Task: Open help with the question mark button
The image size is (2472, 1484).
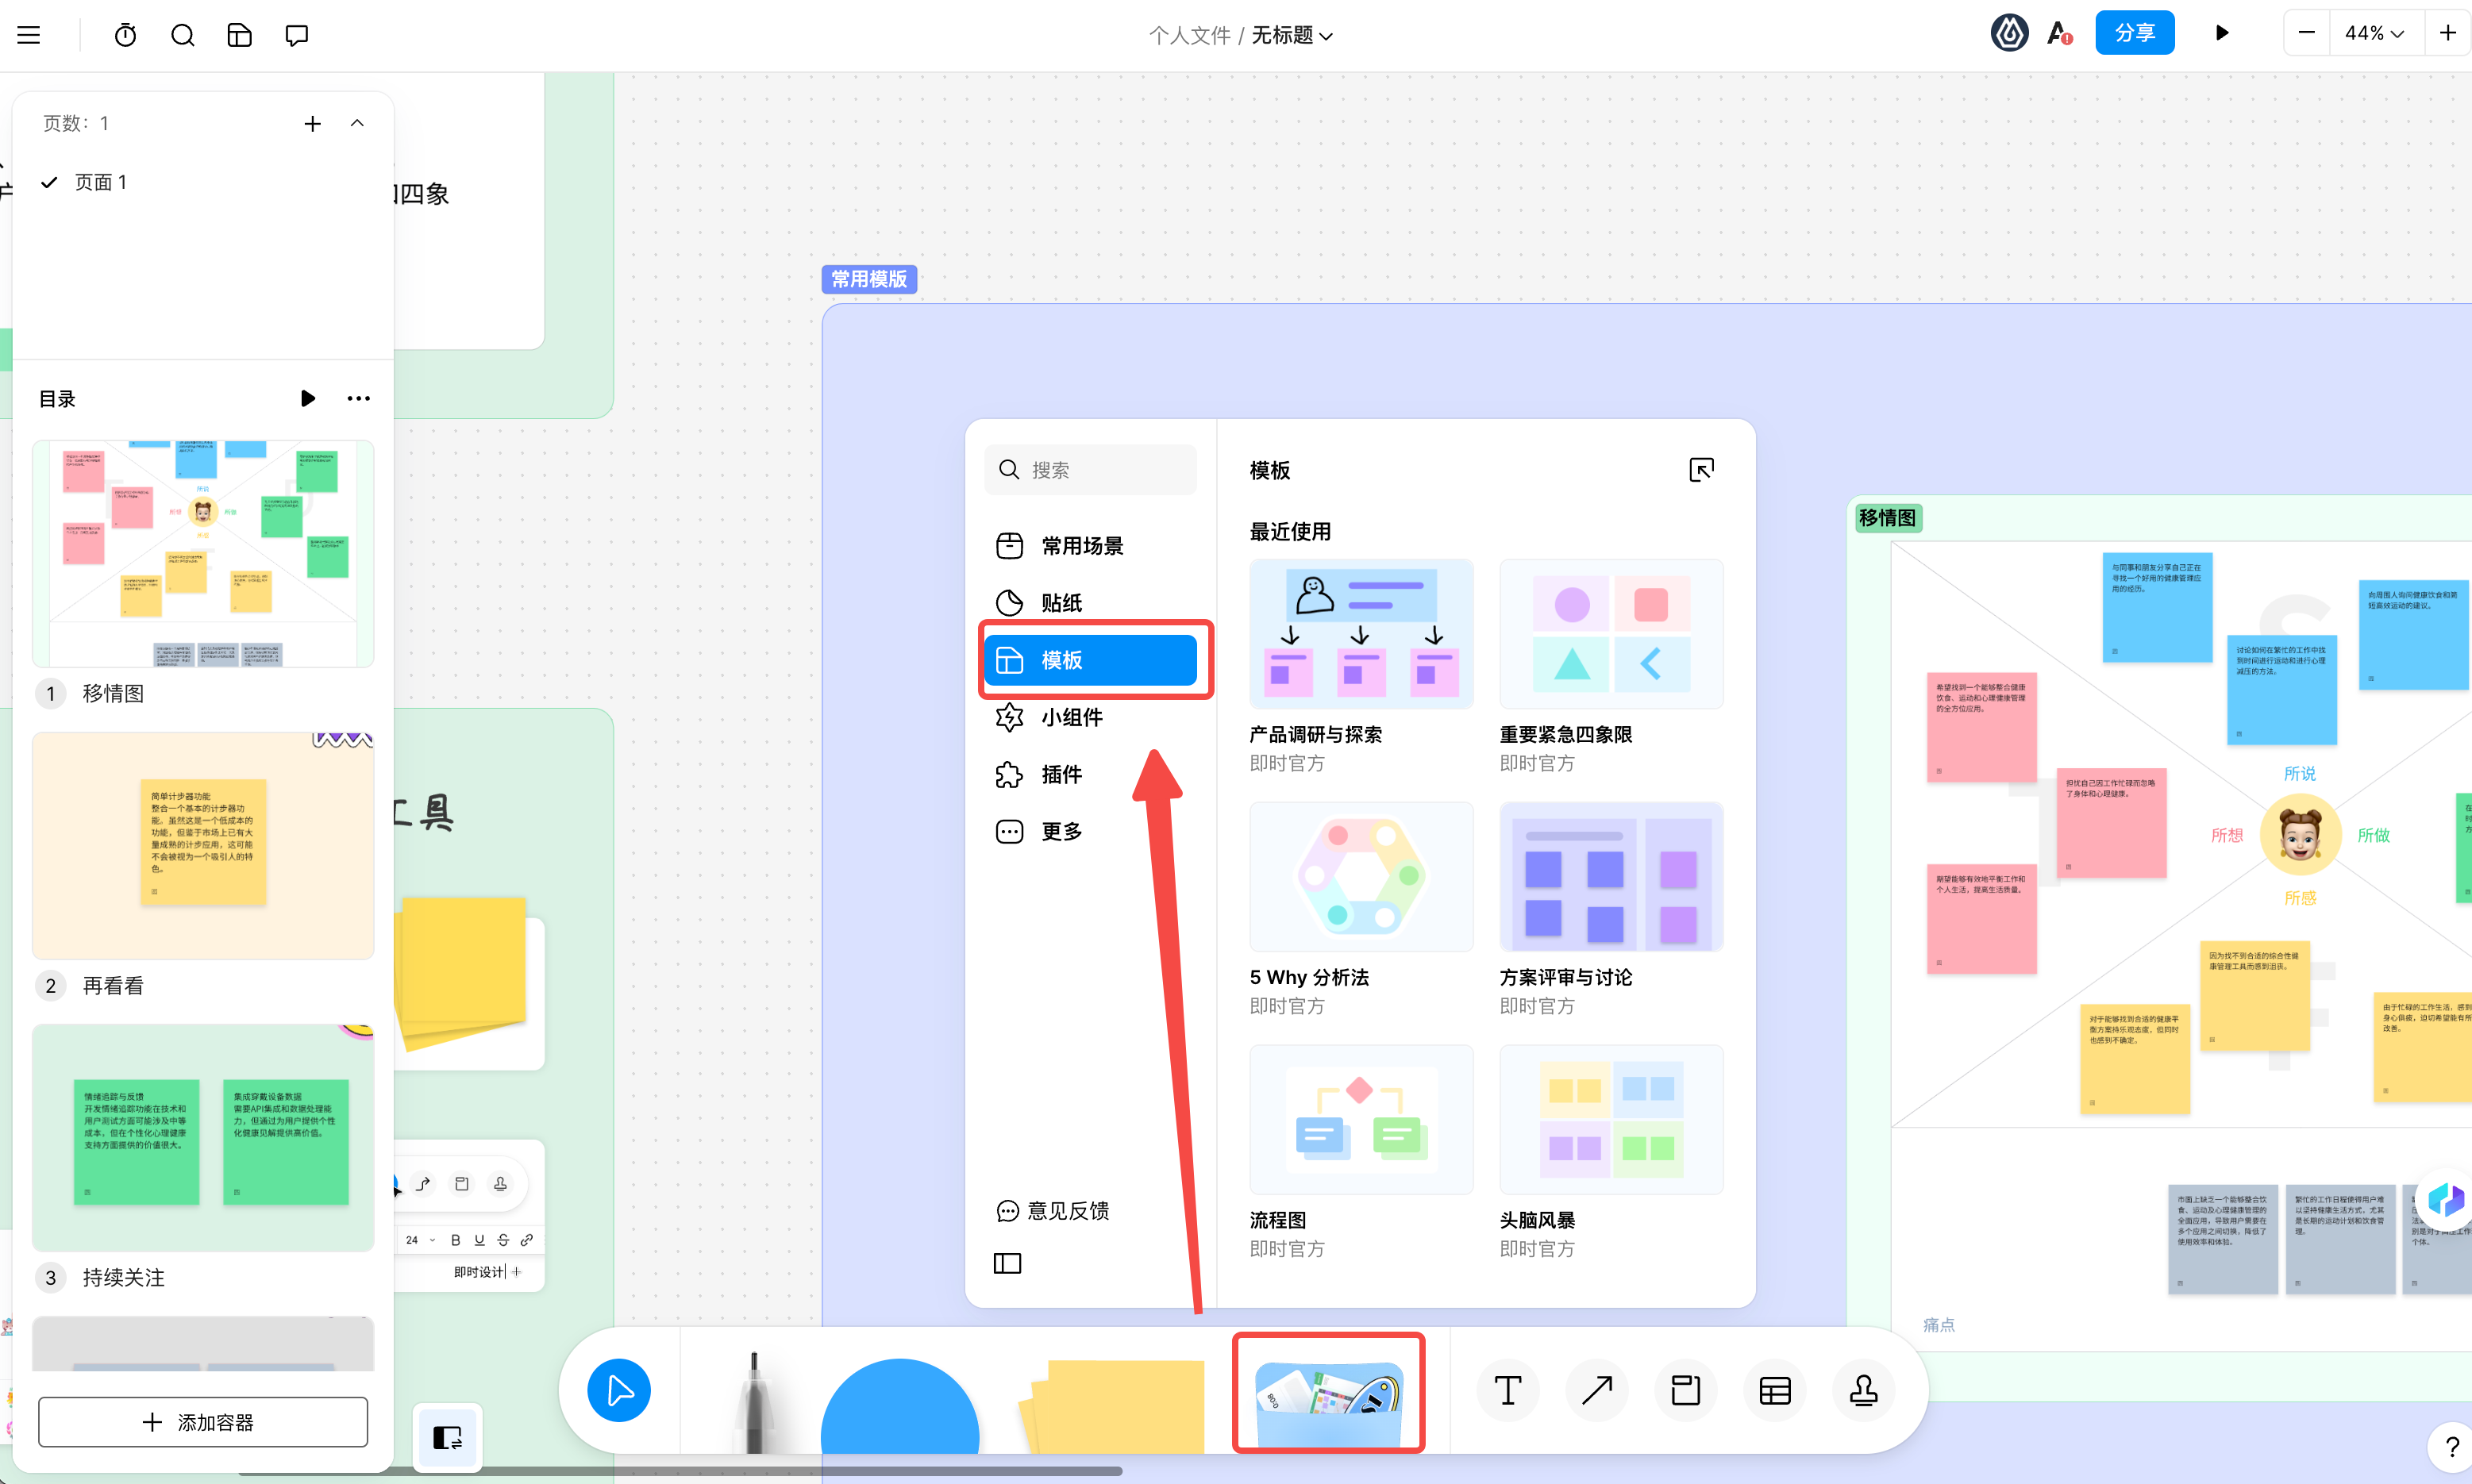Action: [2451, 1446]
